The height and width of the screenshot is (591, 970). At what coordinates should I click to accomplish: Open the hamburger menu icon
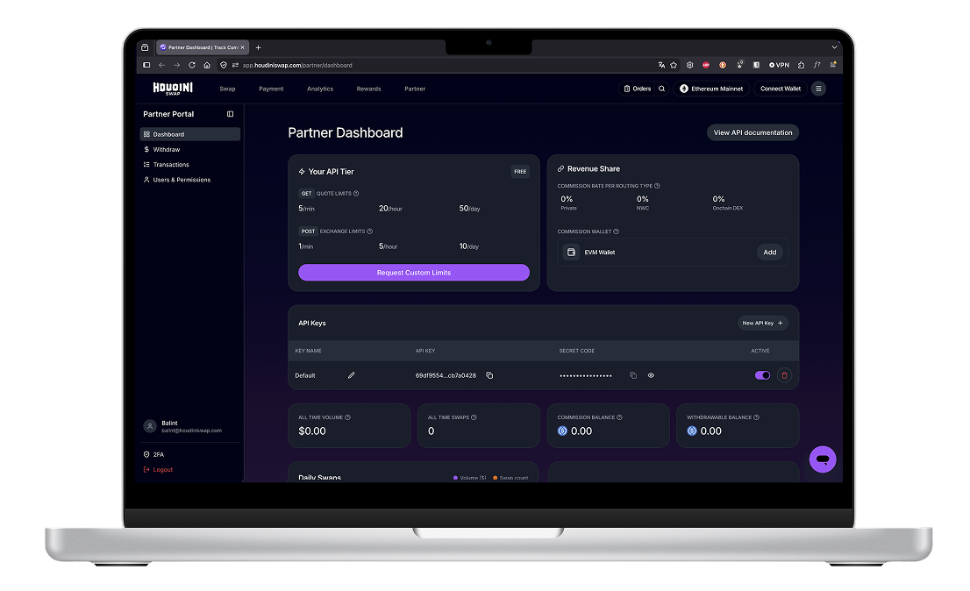(818, 89)
